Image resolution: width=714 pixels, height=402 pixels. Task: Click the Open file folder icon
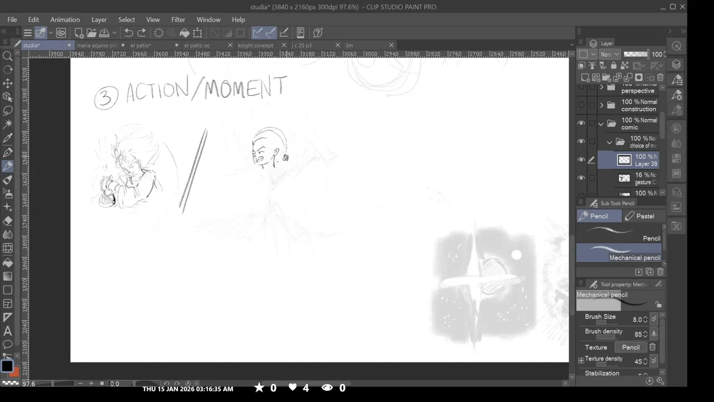tap(91, 33)
